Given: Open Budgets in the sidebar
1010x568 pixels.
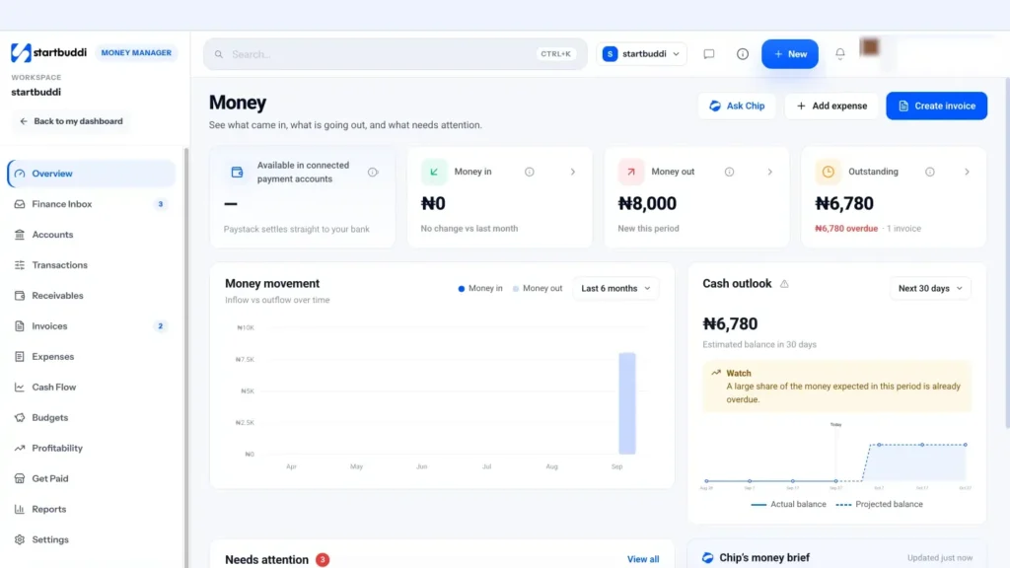Looking at the screenshot, I should click(x=92, y=418).
